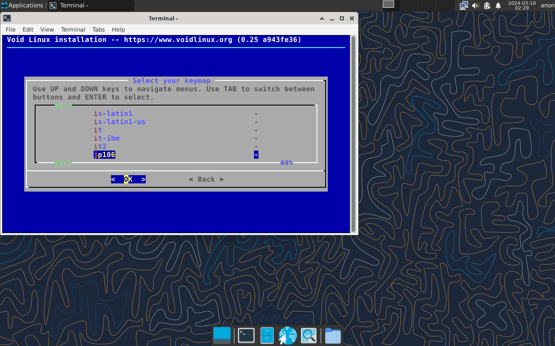Open Application Finder magnifier in dock
The image size is (555, 346).
[309, 336]
